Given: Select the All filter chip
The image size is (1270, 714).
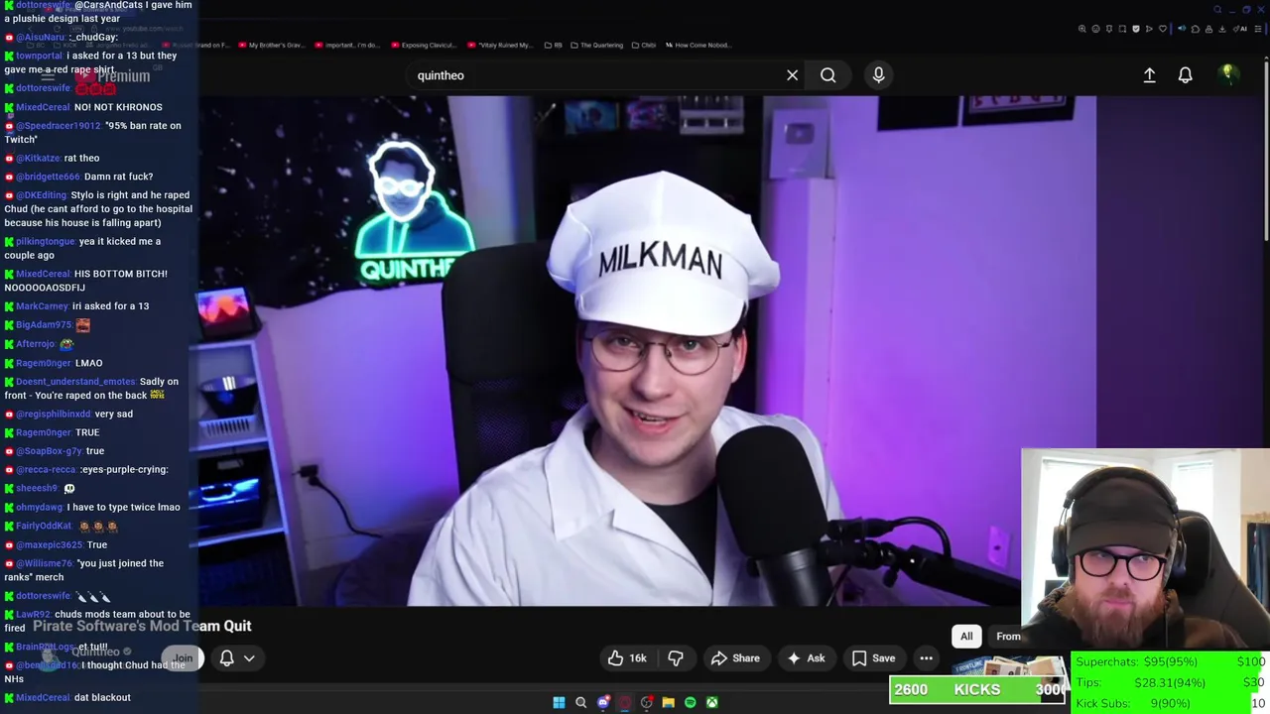Looking at the screenshot, I should click(966, 637).
